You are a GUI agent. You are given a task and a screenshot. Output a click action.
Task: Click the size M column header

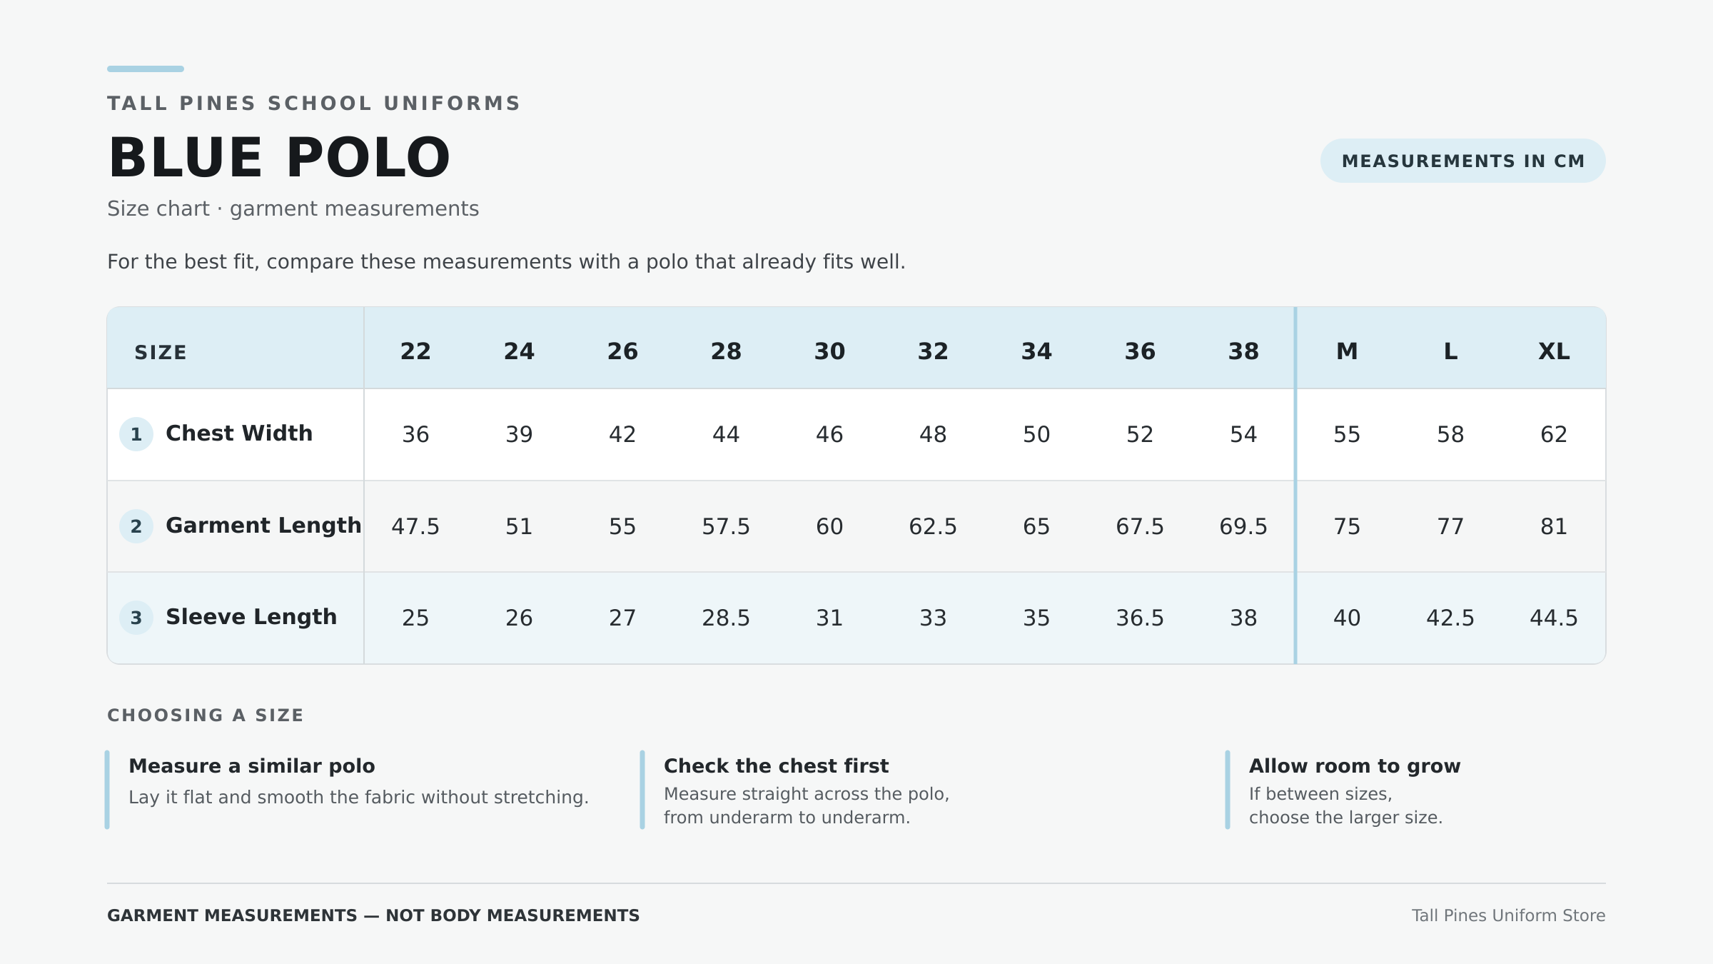[x=1347, y=351]
